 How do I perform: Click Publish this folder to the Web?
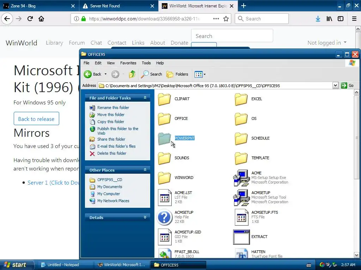(118, 131)
